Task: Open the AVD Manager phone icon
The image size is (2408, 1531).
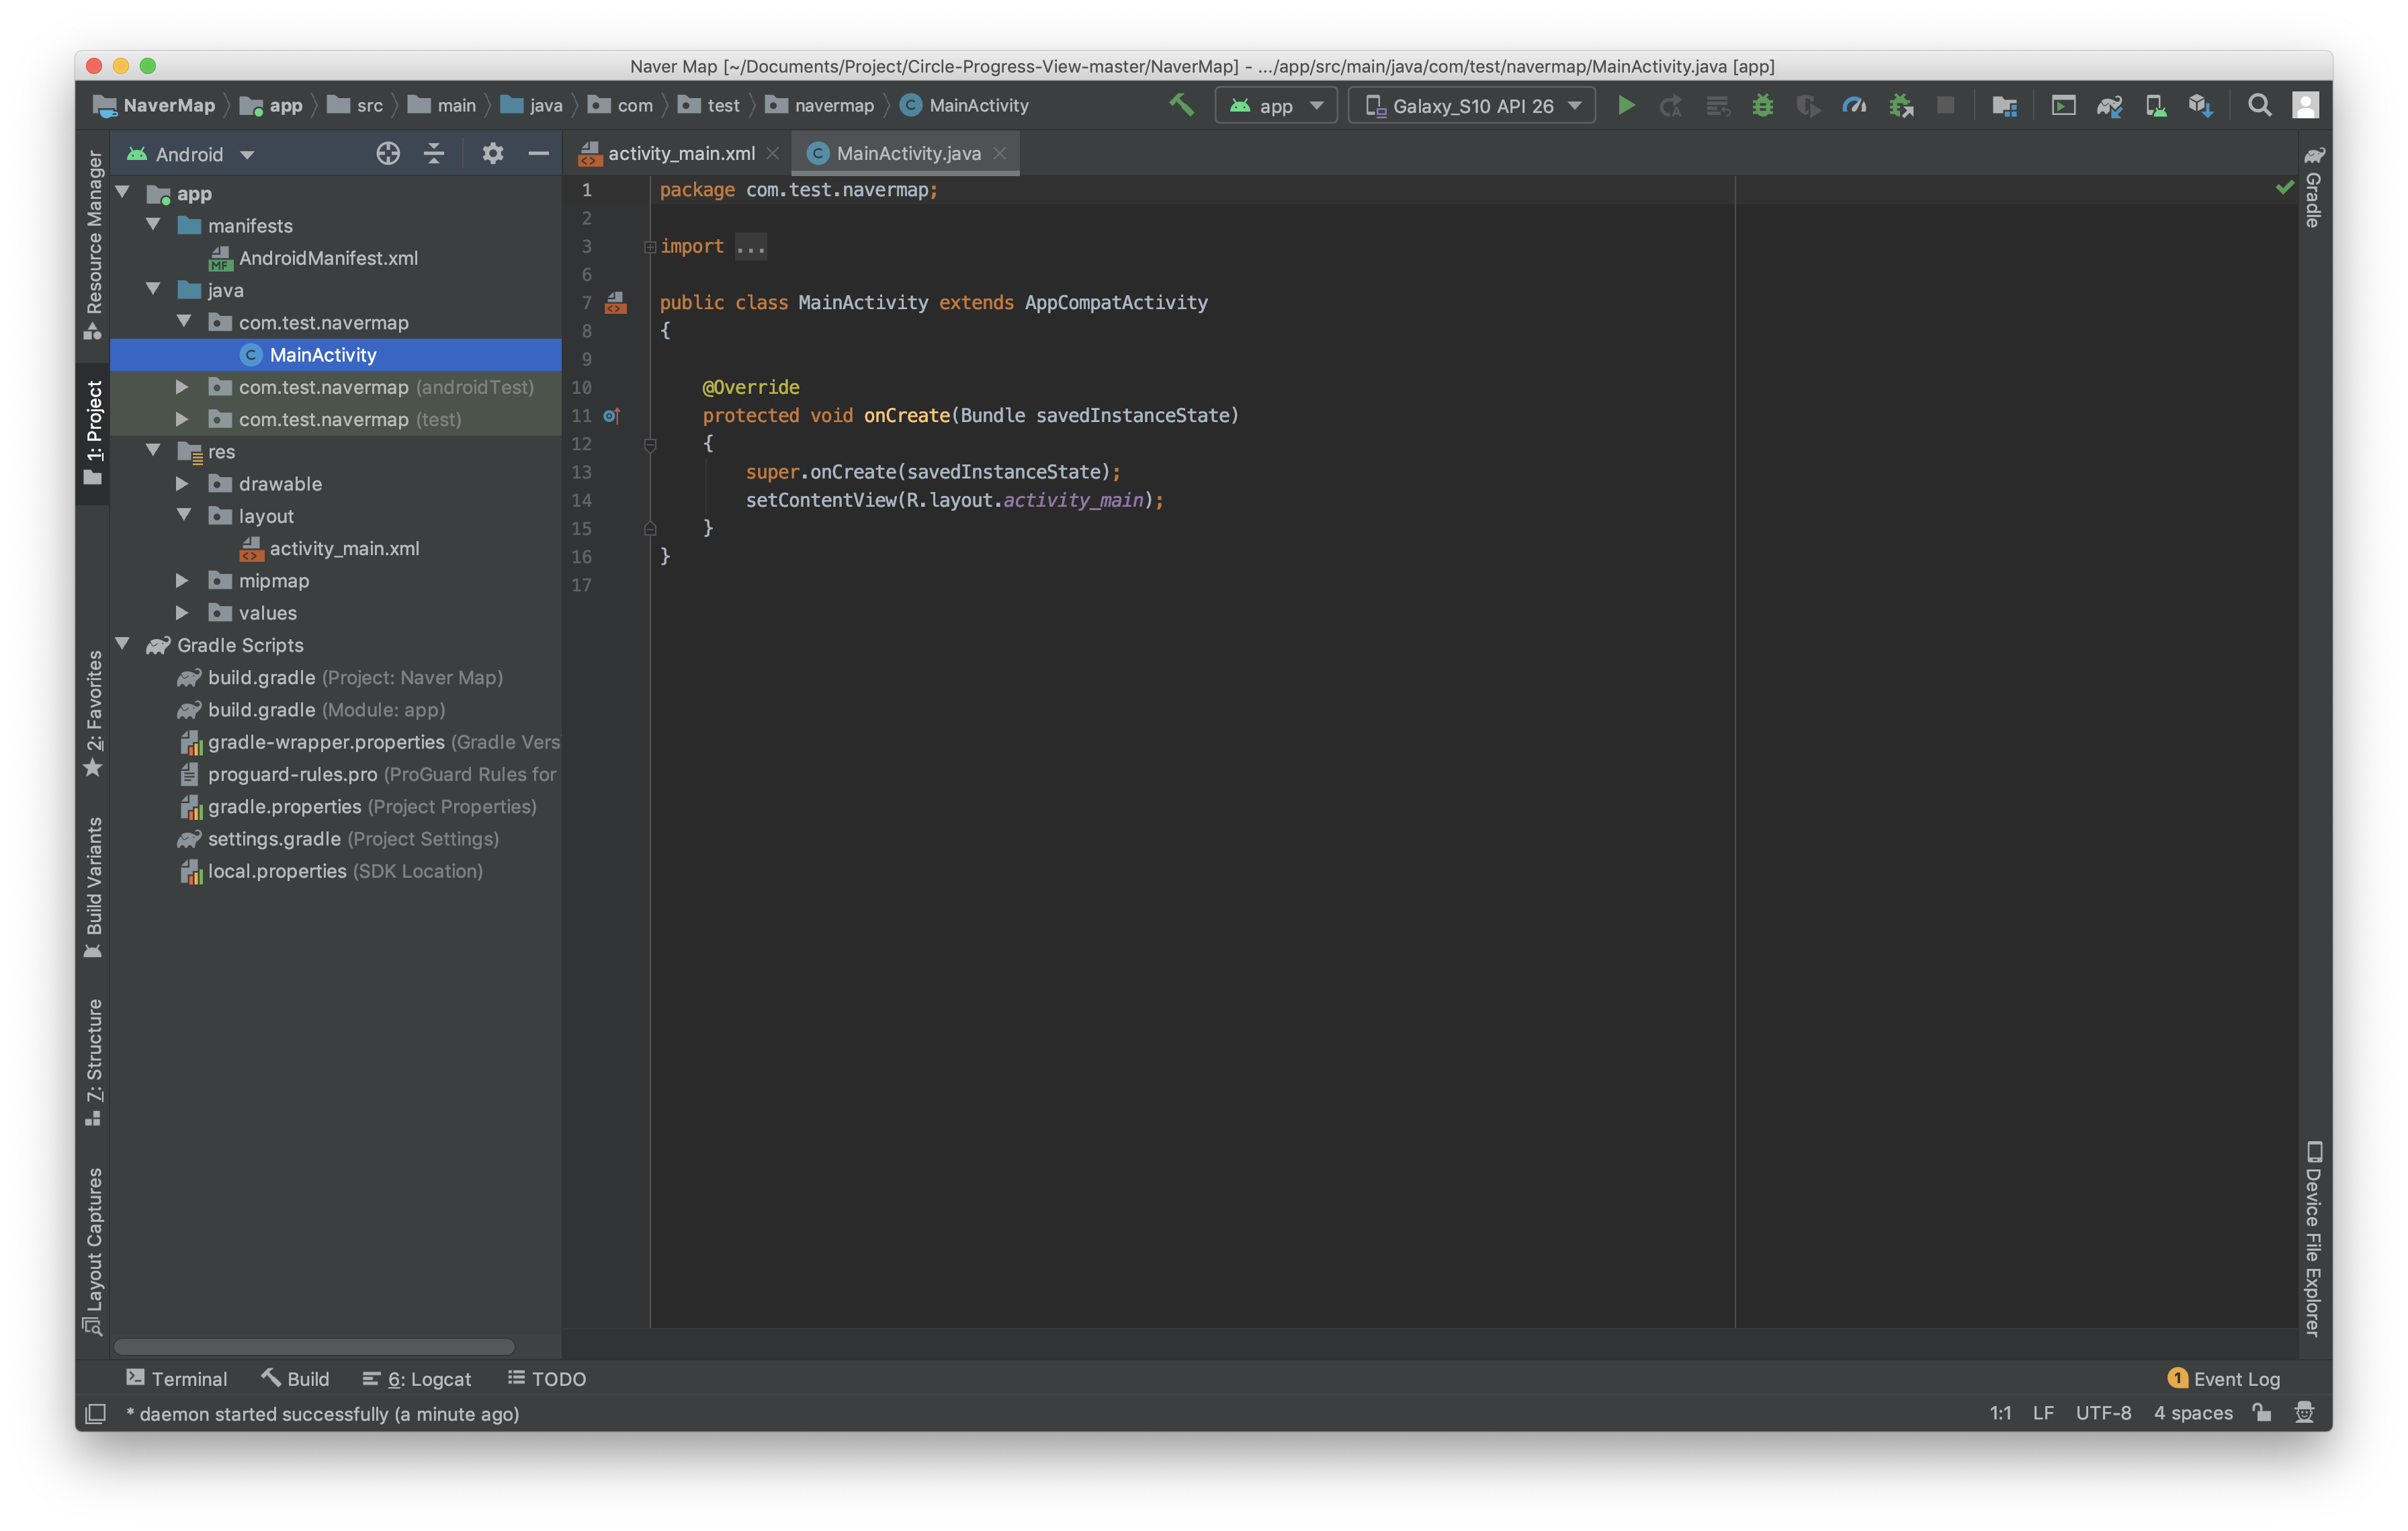Action: 2155,105
